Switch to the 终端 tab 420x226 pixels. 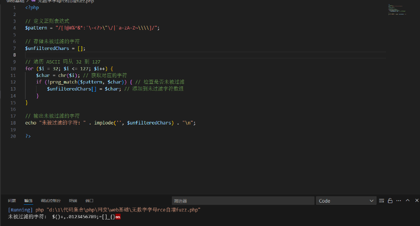[73, 201]
